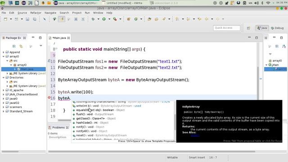Open the Debug button dropdown arrow
This screenshot has height=162, width=288.
(x=99, y=19)
